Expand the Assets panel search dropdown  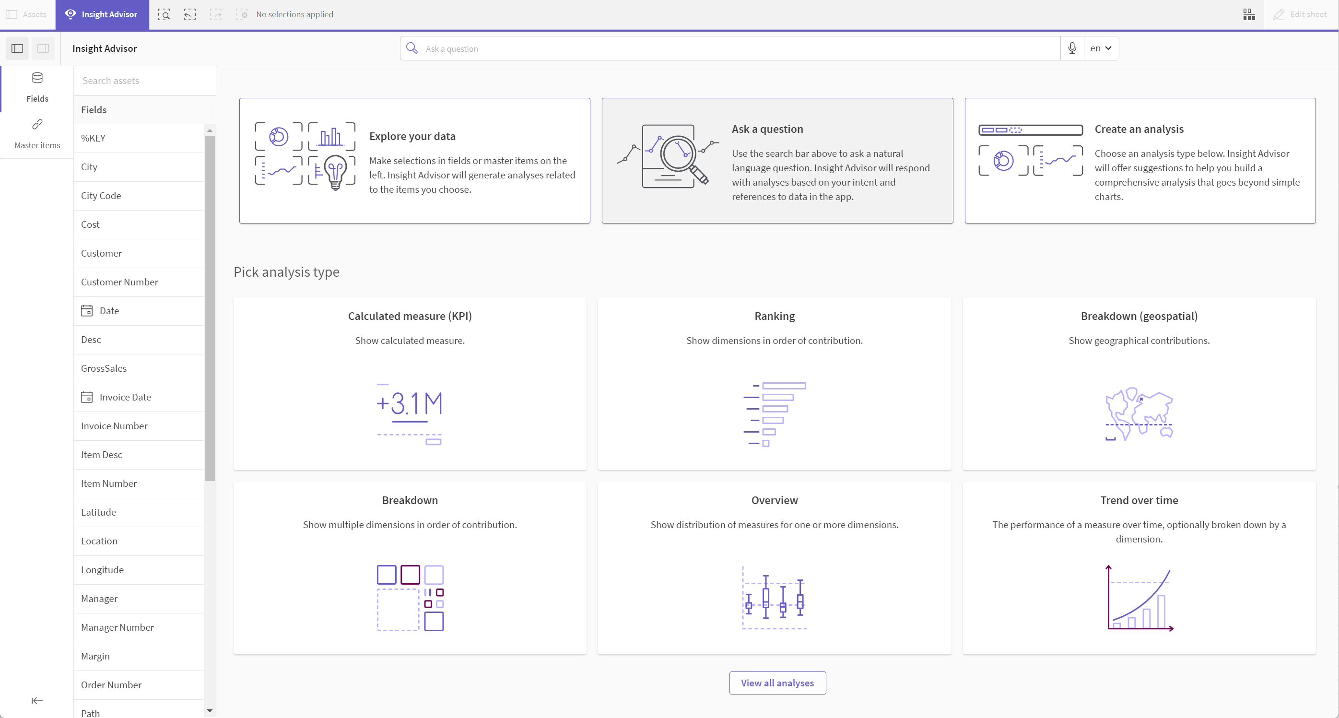tap(141, 80)
